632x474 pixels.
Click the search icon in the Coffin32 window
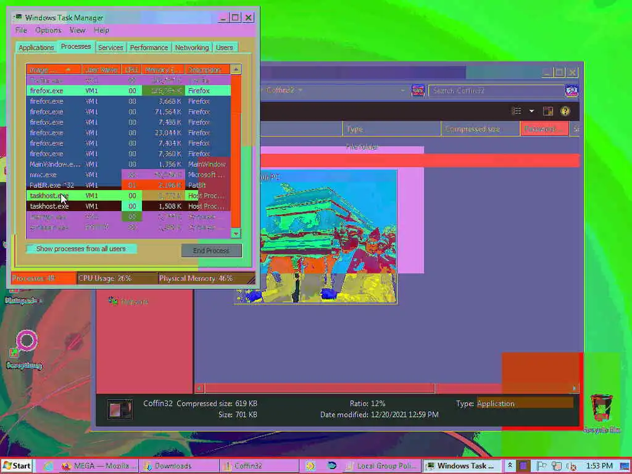[x=572, y=91]
